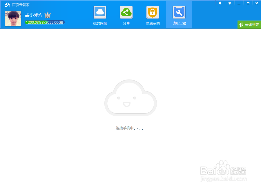Click the storage usage bar 1200.03GB/2055.00GB
This screenshot has height=188, width=261.
tap(45, 23)
